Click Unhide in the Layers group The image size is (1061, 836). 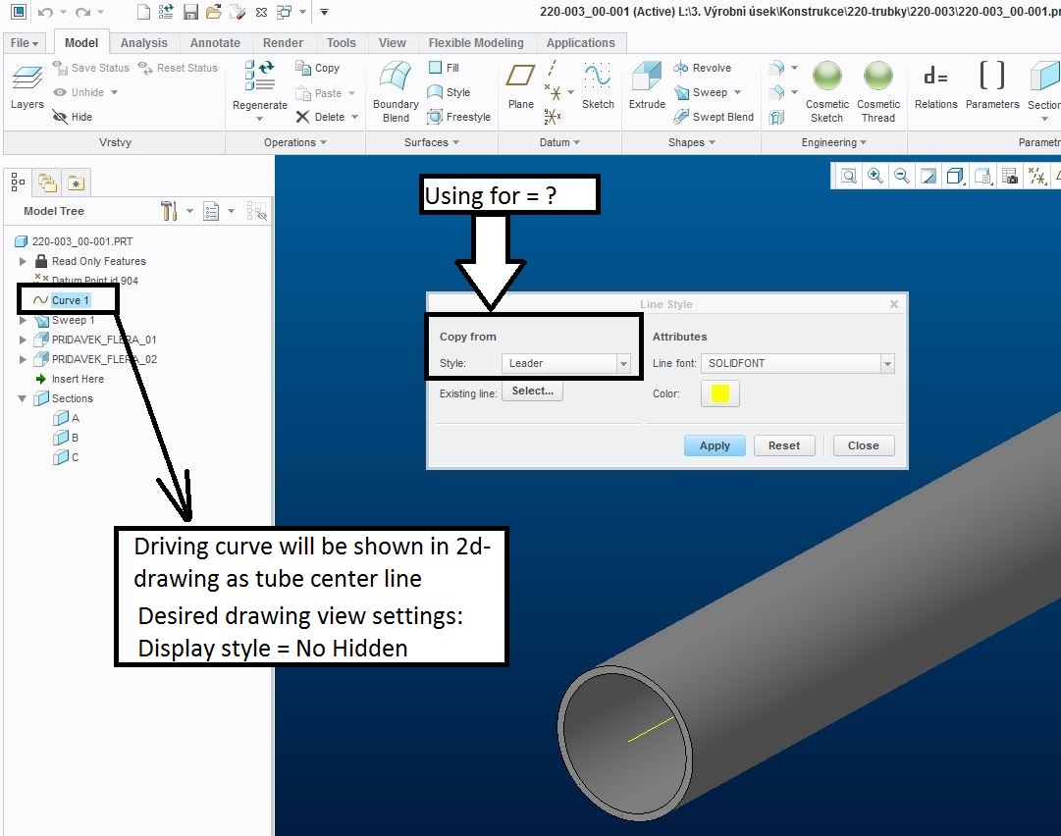pyautogui.click(x=85, y=91)
